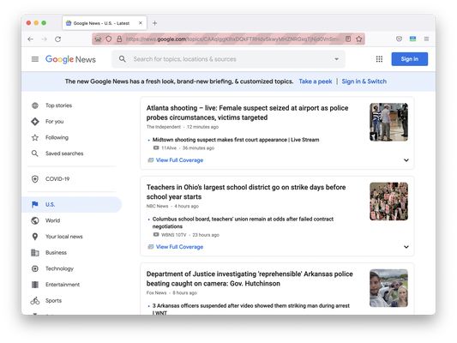Open the Google apps grid
The image size is (457, 343).
(379, 59)
